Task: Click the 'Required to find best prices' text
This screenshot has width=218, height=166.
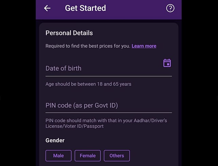Action: pyautogui.click(x=88, y=46)
